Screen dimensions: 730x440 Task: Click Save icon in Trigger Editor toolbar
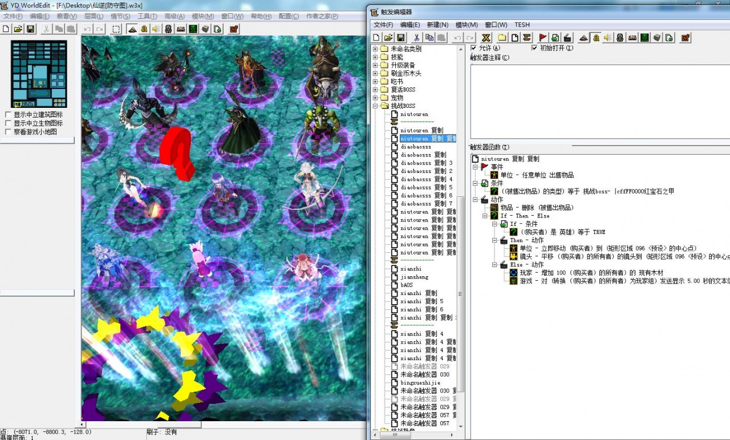pos(401,38)
